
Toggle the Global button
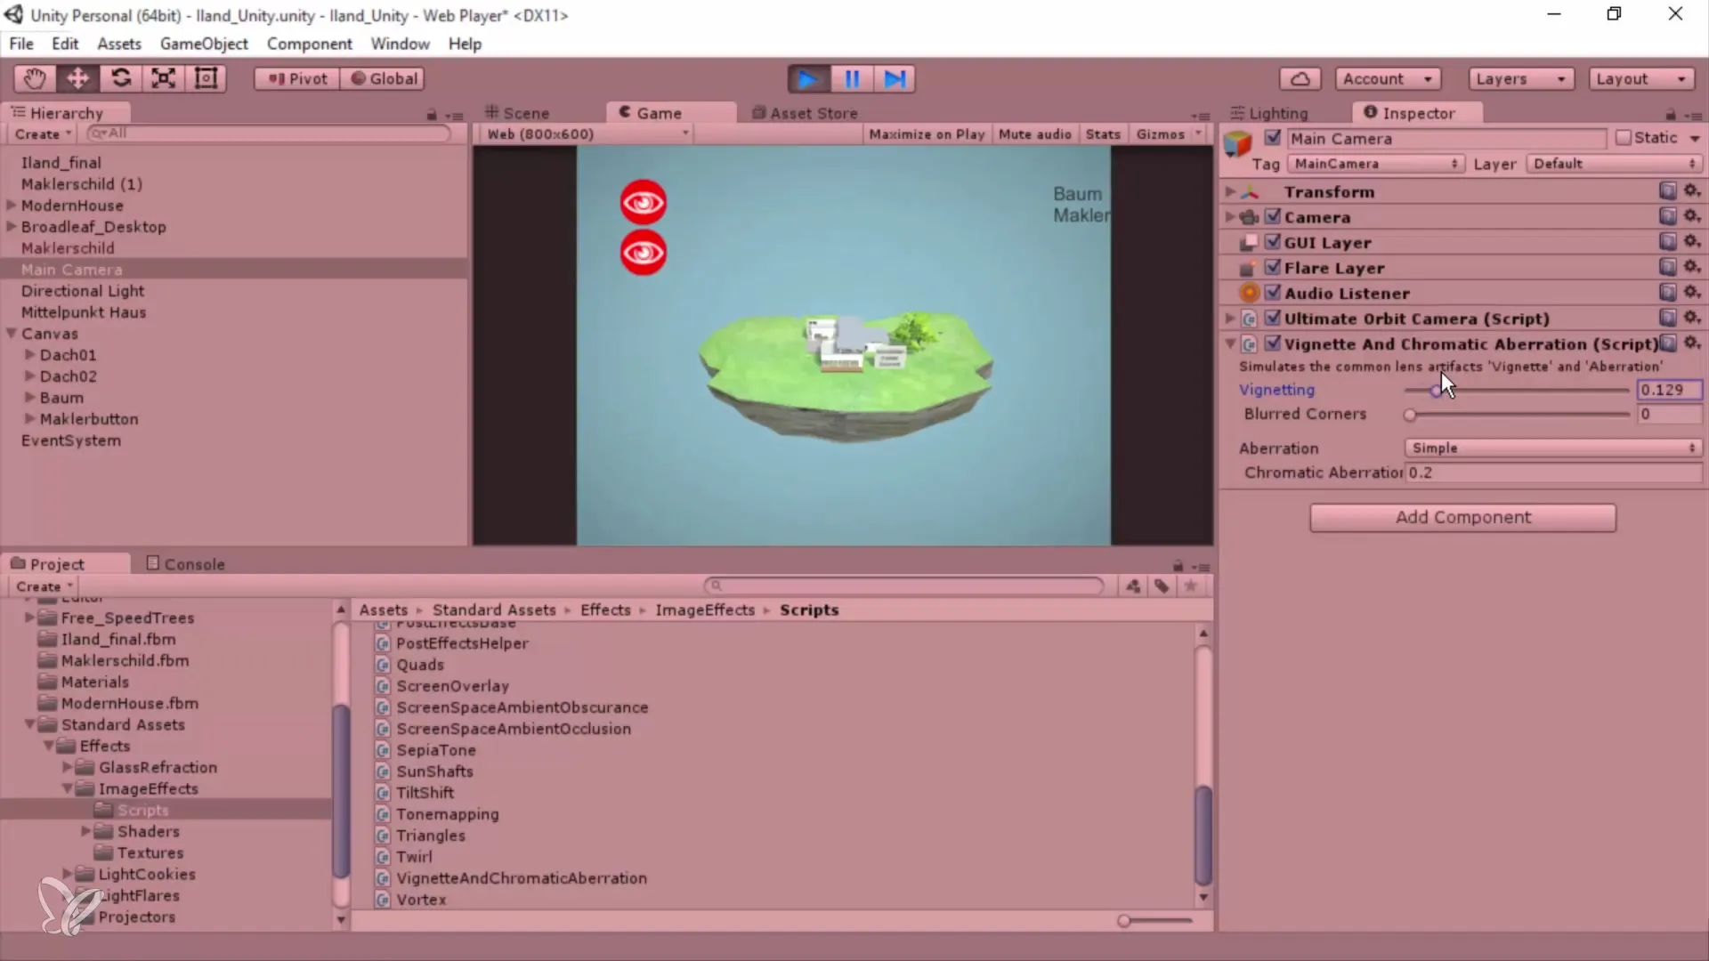(383, 78)
